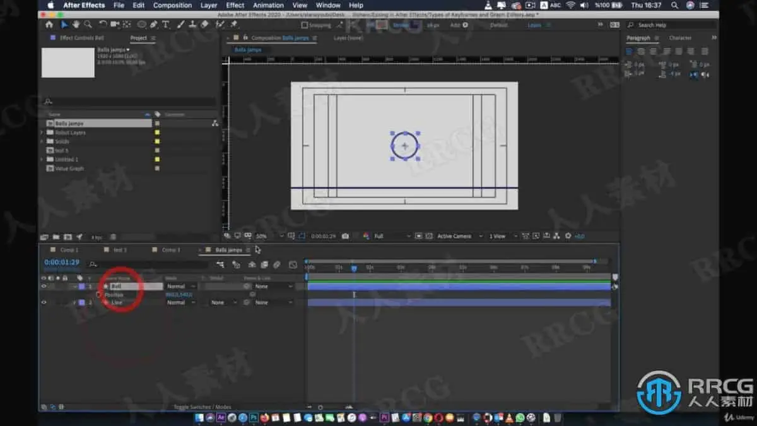Open the Active Camera dropdown
This screenshot has width=757, height=426.
459,236
